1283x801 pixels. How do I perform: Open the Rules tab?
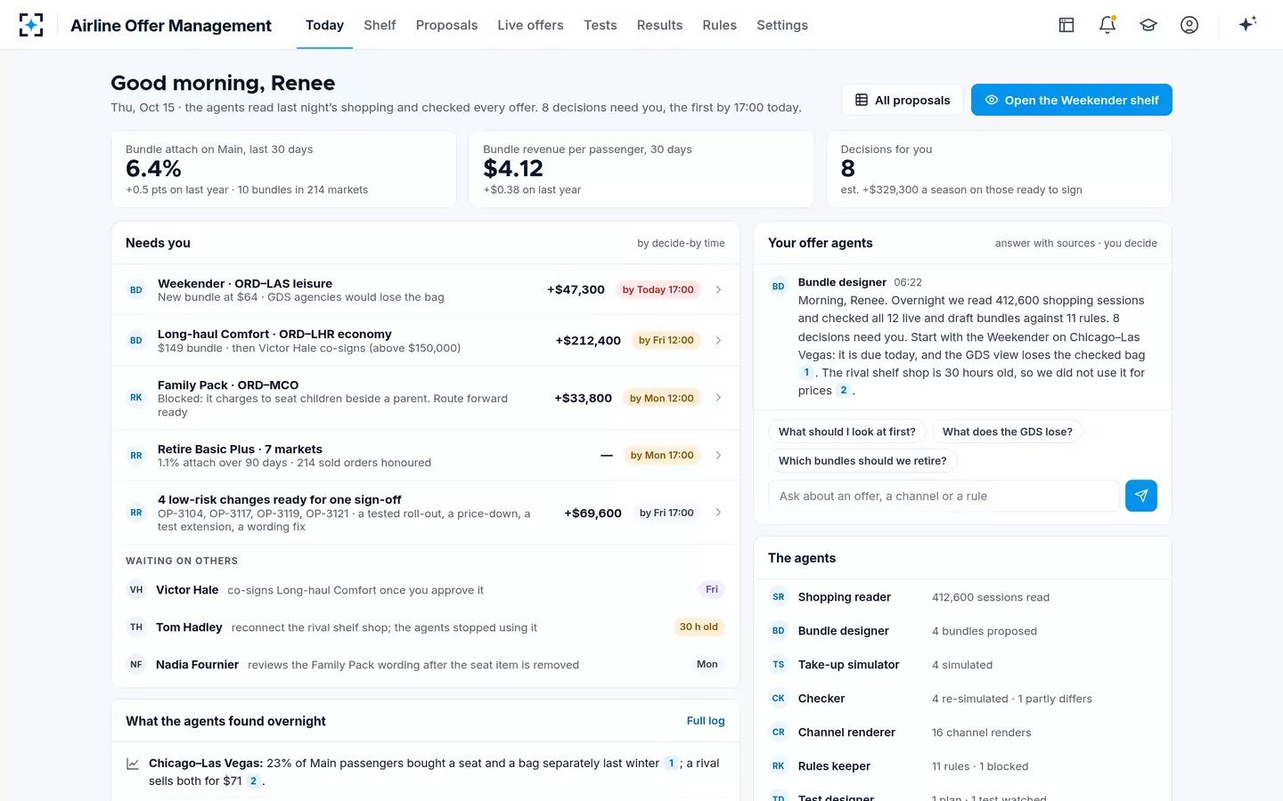[x=719, y=25]
